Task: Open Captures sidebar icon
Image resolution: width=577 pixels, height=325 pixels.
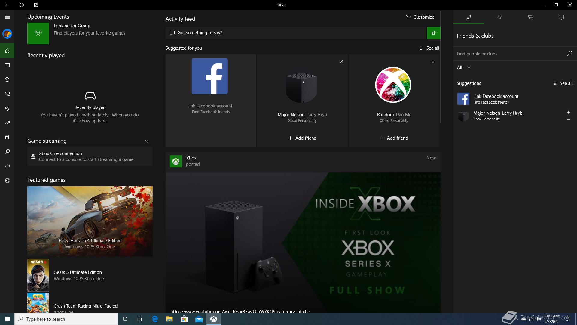Action: [7, 94]
